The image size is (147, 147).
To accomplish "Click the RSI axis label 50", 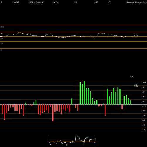I will 2,39.
